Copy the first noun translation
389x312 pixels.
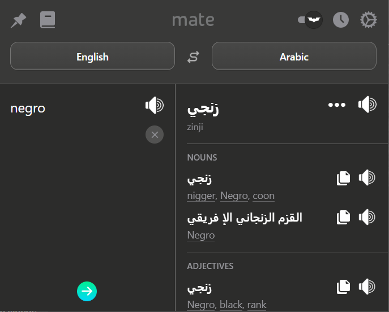coord(343,178)
